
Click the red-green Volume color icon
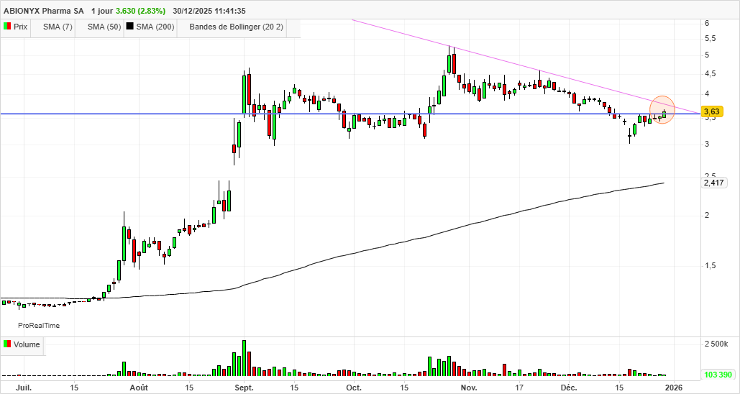coord(7,344)
